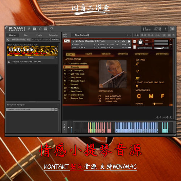Load previous instrument arrow beside Solo Flute
The height and width of the screenshot is (181, 181).
click(x=115, y=41)
